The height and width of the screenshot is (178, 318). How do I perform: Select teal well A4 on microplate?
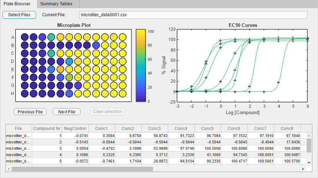(51, 37)
